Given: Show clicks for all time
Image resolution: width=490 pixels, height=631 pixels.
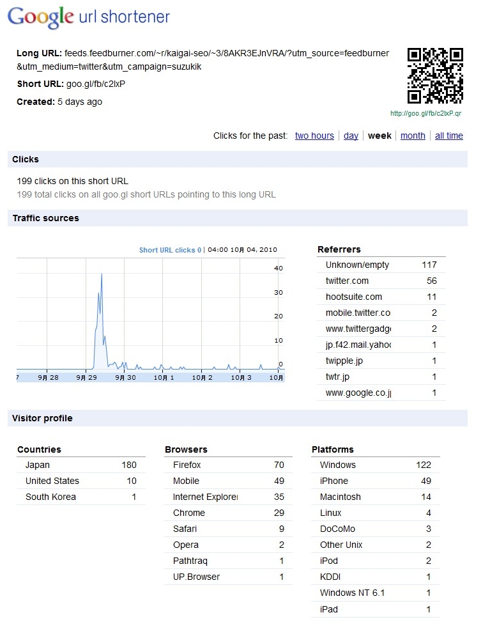Looking at the screenshot, I should (449, 136).
